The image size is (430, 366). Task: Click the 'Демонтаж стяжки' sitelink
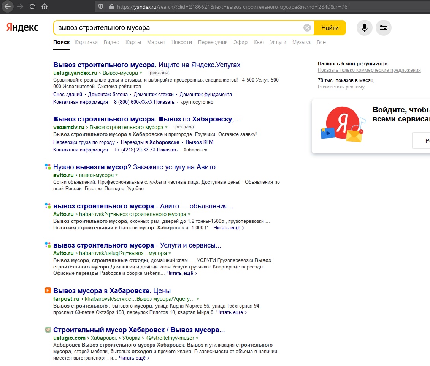click(154, 94)
